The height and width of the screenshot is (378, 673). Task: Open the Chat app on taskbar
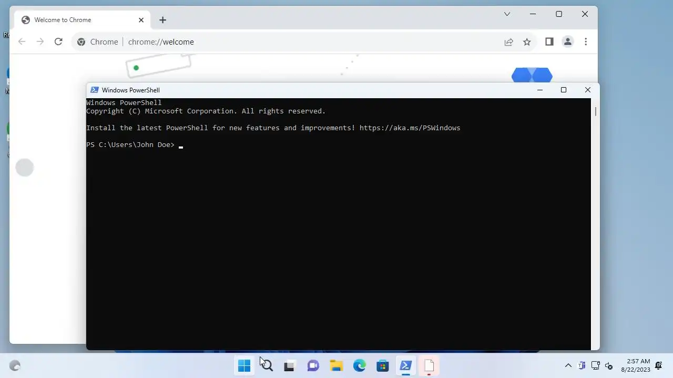coord(313,366)
